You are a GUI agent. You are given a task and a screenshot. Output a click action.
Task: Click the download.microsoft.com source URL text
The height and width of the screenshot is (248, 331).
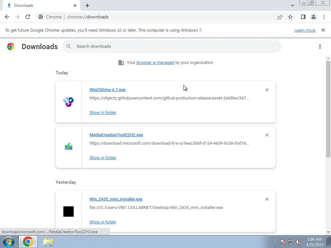coord(169,143)
